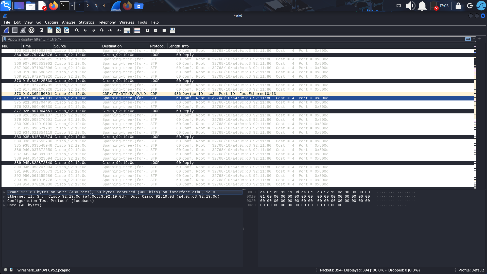487x274 pixels.
Task: Sort packets by the Protocol column header
Action: tap(158, 46)
